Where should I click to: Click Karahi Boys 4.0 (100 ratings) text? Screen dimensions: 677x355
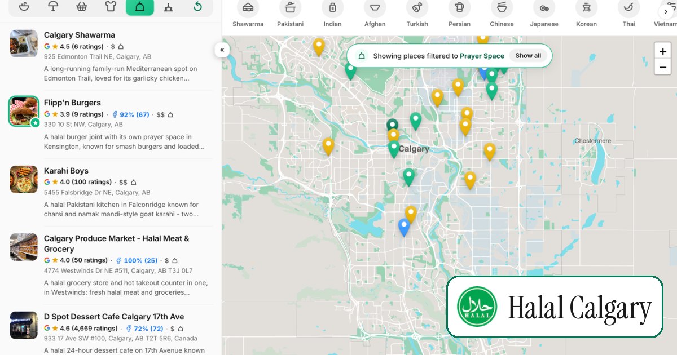point(86,183)
